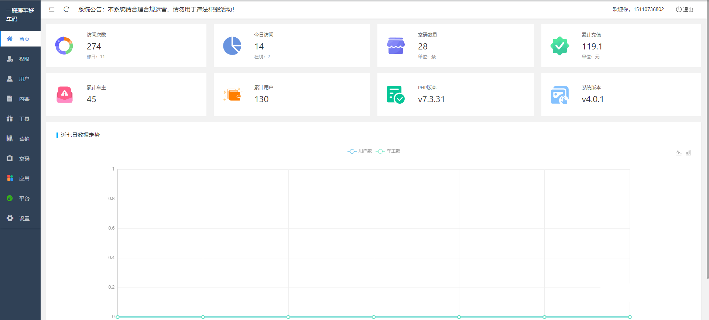Screen dimensions: 709x320
Task: Click the document icon beside 内容
Action: (10, 99)
